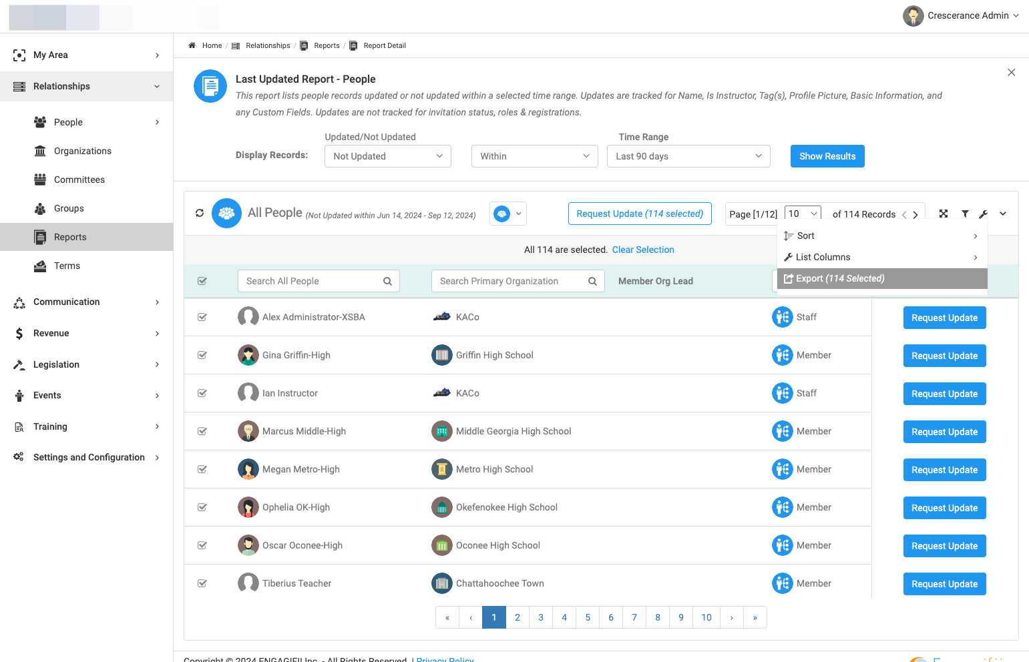The height and width of the screenshot is (662, 1029).
Task: Open the Not Updated dropdown
Action: (388, 156)
